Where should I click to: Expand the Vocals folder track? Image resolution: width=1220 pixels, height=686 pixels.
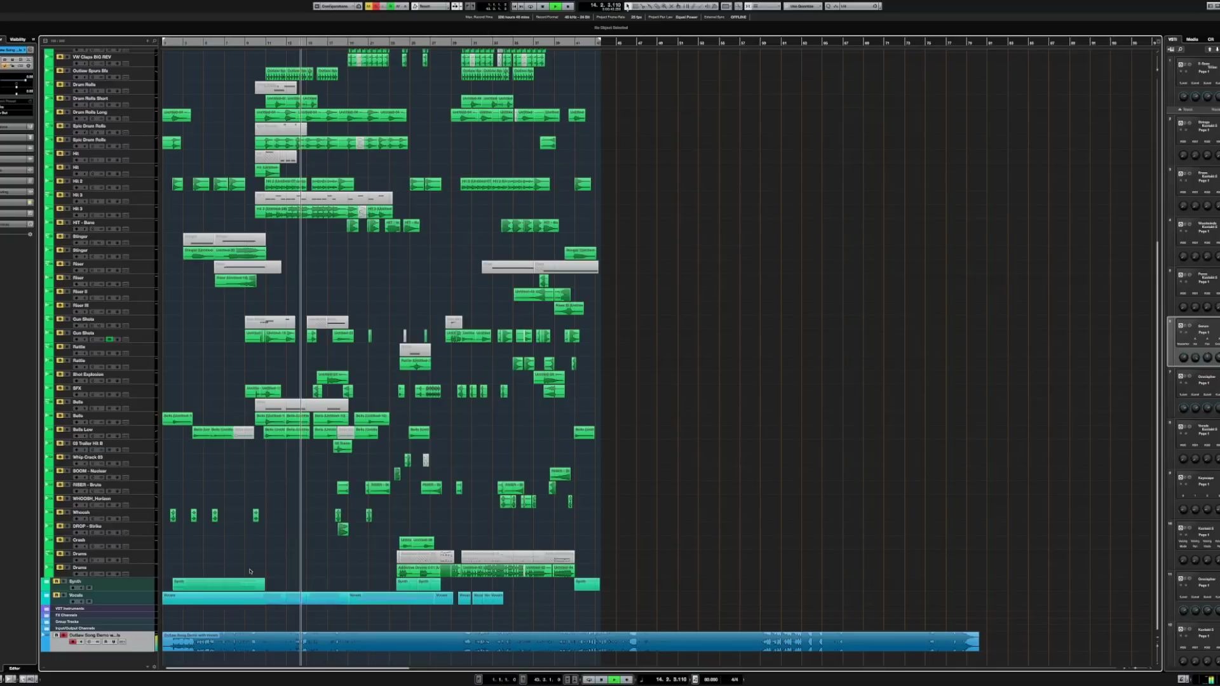[46, 595]
